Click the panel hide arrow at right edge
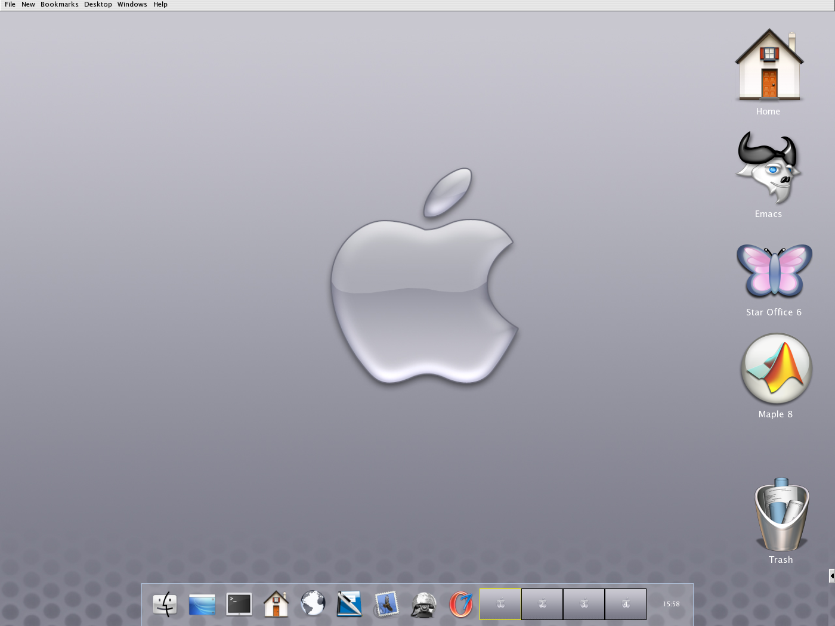835x626 pixels. 832,576
